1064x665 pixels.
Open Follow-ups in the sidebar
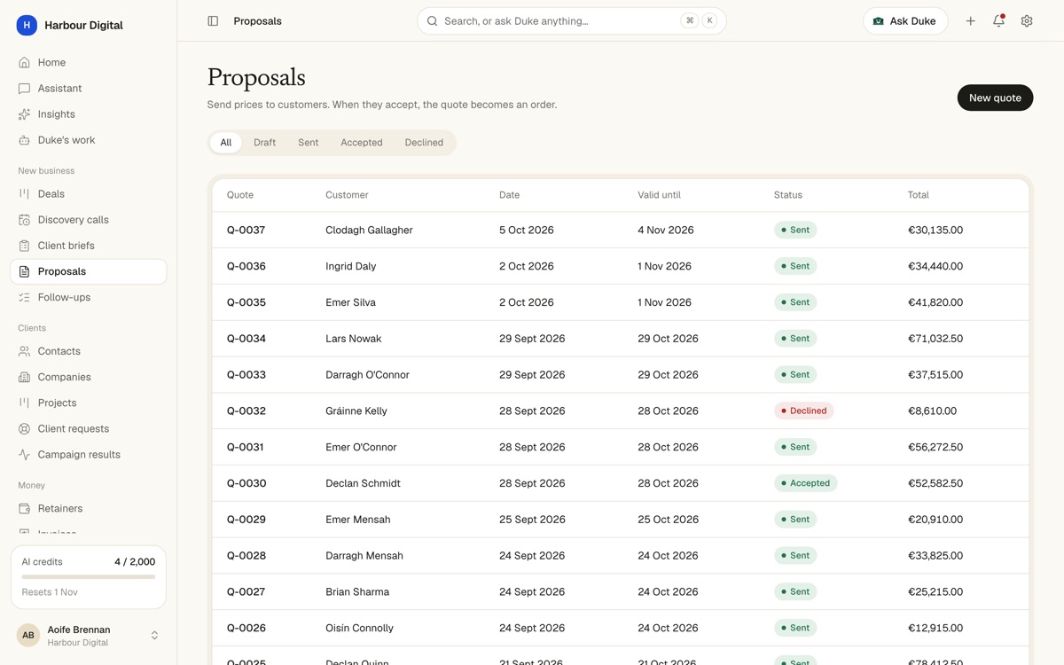(89, 297)
